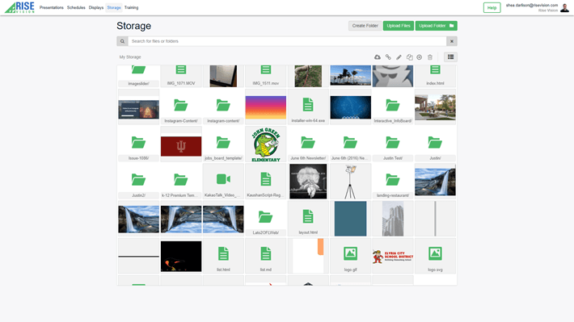The image size is (574, 322).
Task: Click the Create Folder button
Action: [365, 26]
